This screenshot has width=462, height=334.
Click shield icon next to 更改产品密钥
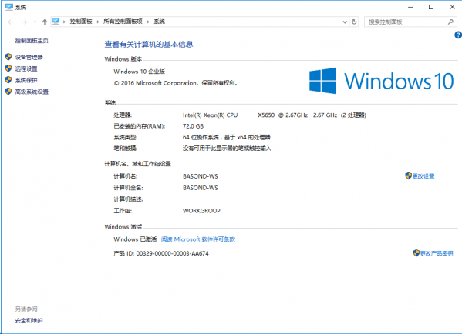416,253
